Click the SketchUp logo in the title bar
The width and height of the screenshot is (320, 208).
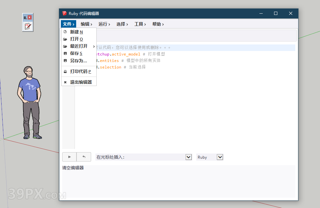coord(64,13)
